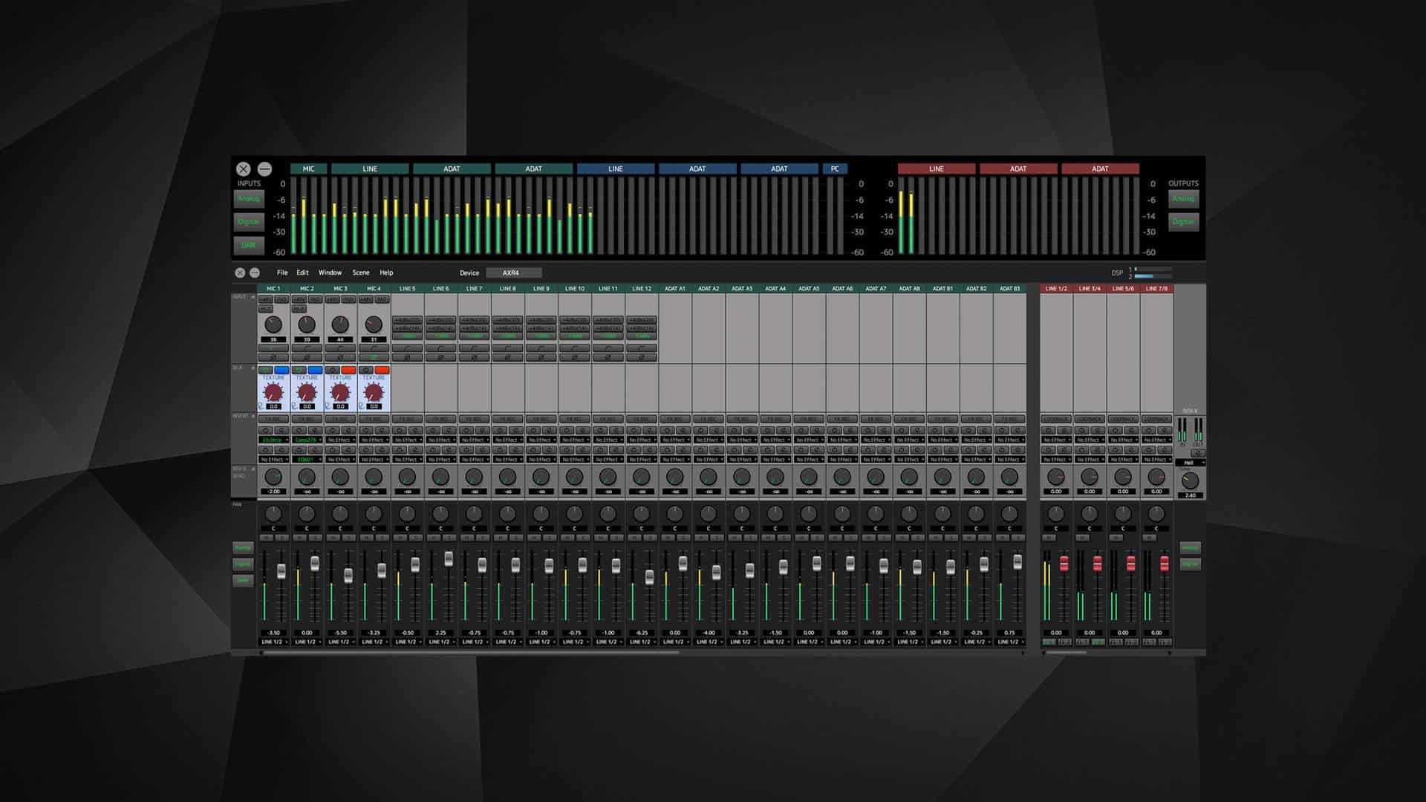Toggle the red SILK button on MIC 4
The width and height of the screenshot is (1426, 802).
click(382, 370)
